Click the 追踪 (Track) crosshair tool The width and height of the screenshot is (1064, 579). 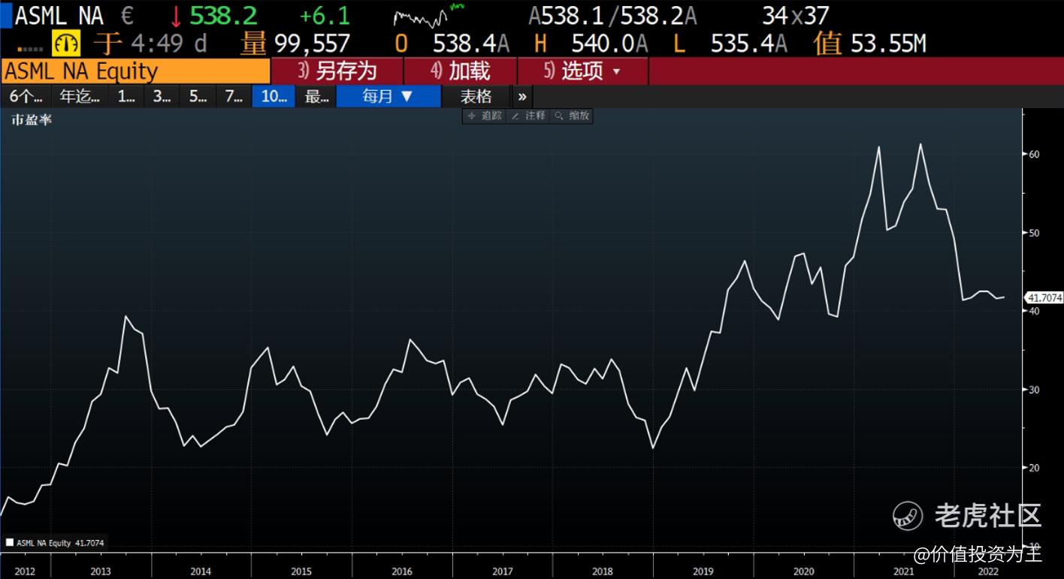tap(485, 116)
